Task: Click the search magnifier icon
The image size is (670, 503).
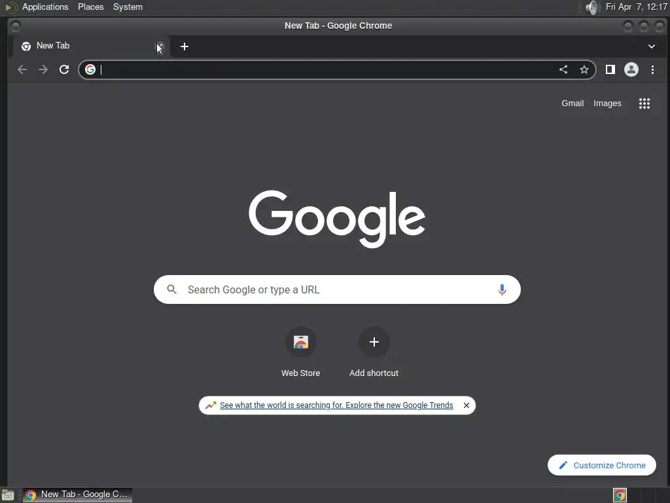Action: [172, 289]
